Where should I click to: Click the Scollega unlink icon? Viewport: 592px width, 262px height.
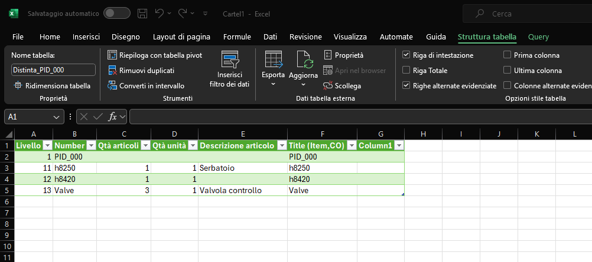coord(328,86)
